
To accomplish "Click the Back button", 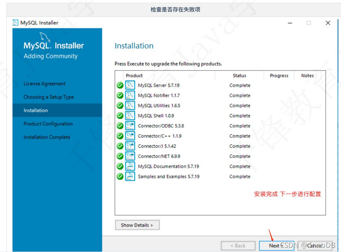I will (x=238, y=246).
